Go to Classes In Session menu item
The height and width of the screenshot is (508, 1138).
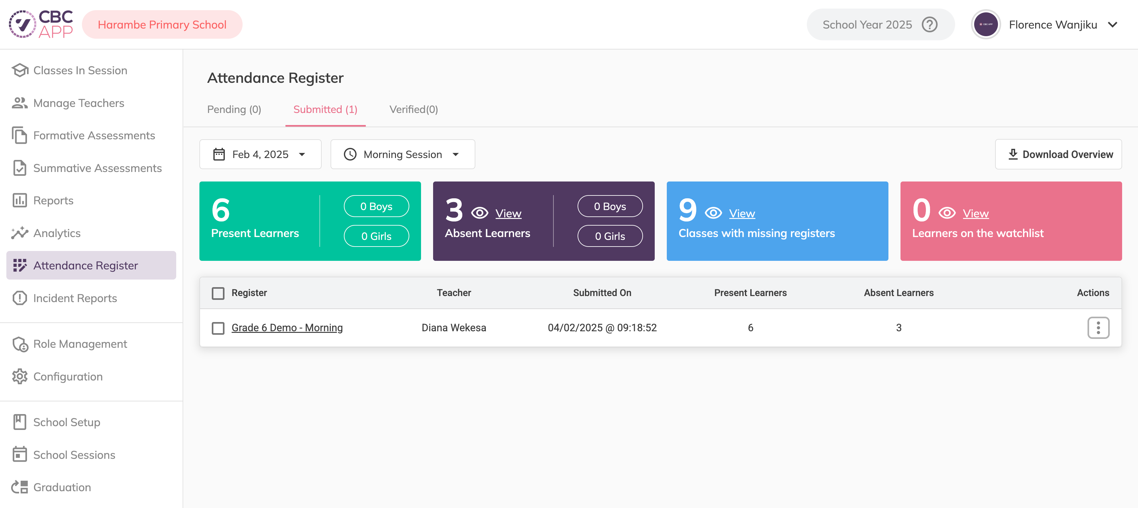[x=91, y=70]
